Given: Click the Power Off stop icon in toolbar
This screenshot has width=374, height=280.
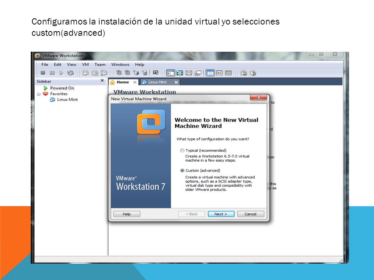Looking at the screenshot, I should click(x=43, y=73).
